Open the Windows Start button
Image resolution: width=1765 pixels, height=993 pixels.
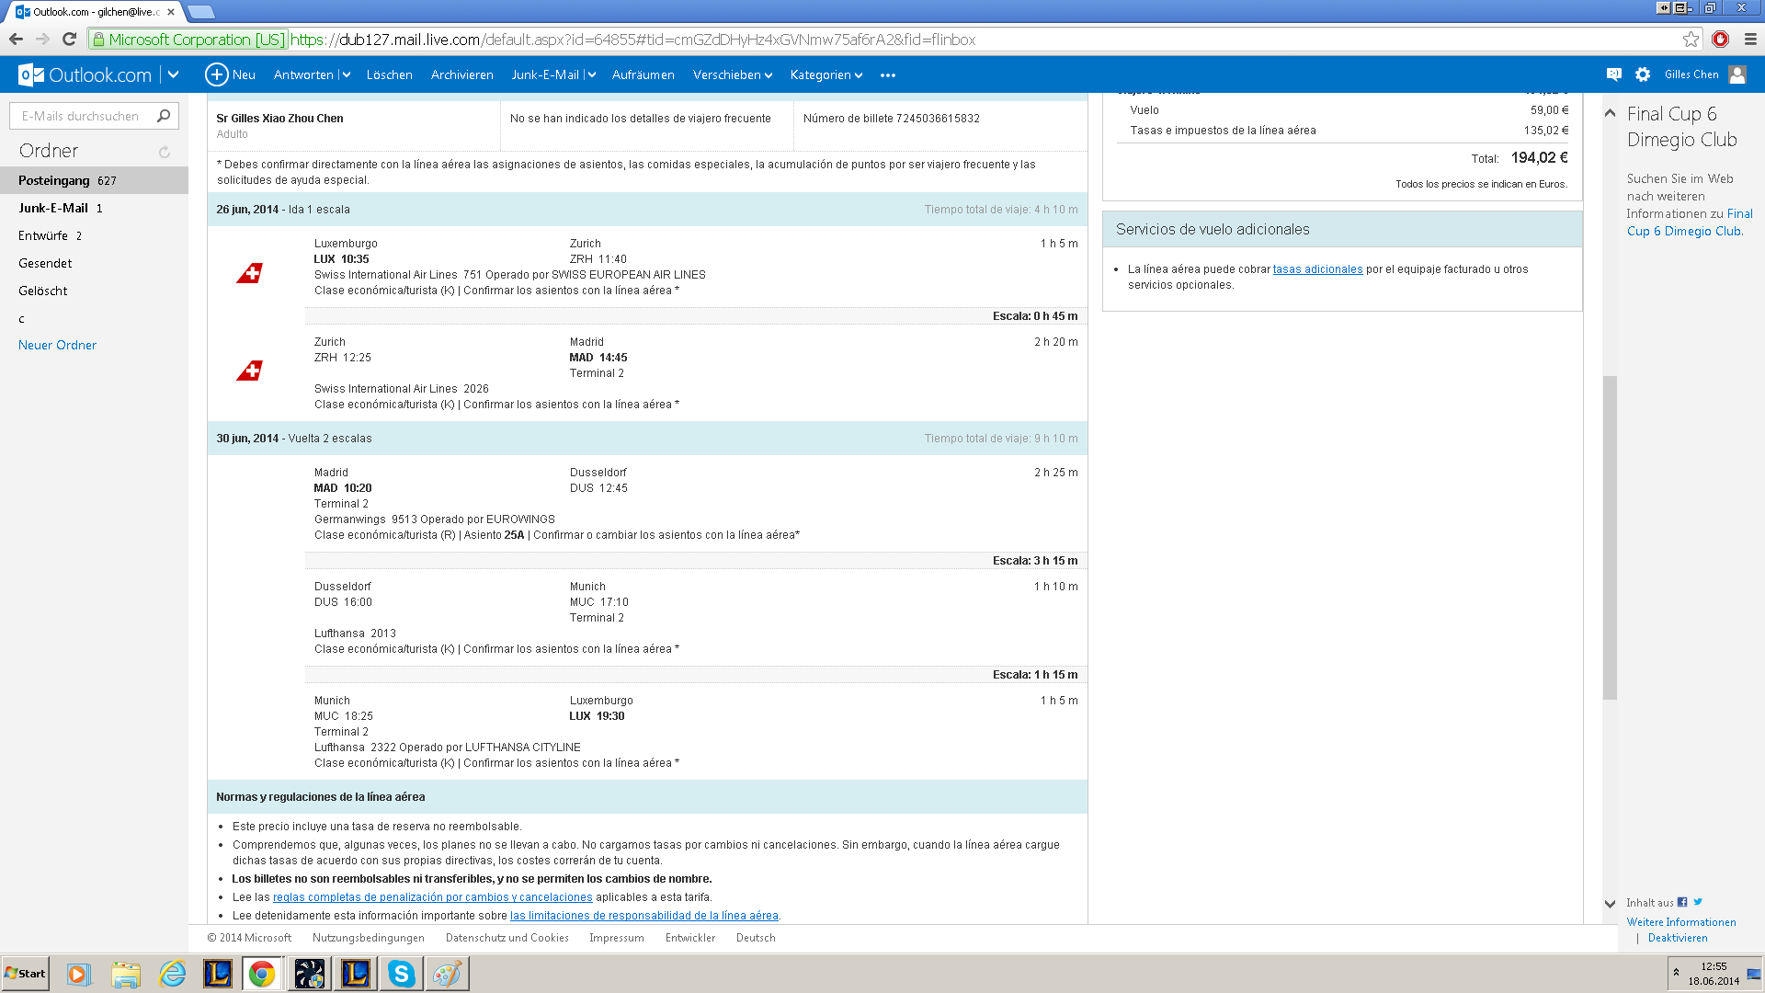(x=26, y=974)
